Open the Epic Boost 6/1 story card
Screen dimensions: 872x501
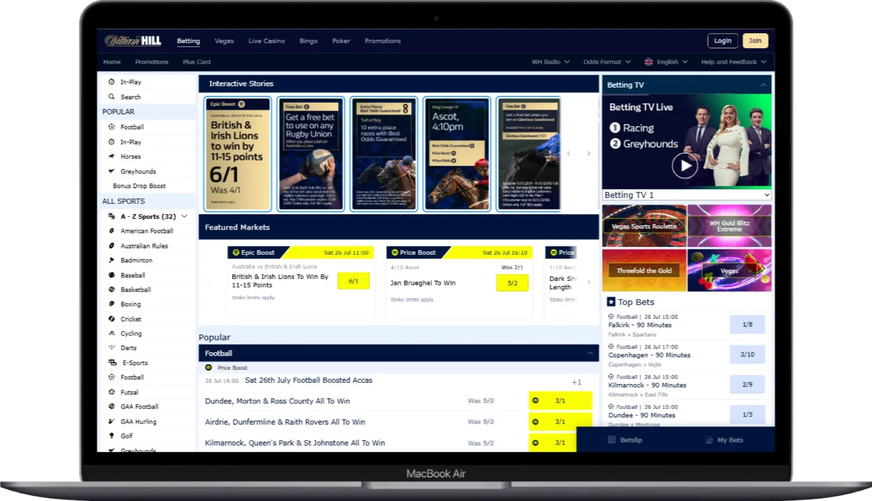pyautogui.click(x=238, y=154)
